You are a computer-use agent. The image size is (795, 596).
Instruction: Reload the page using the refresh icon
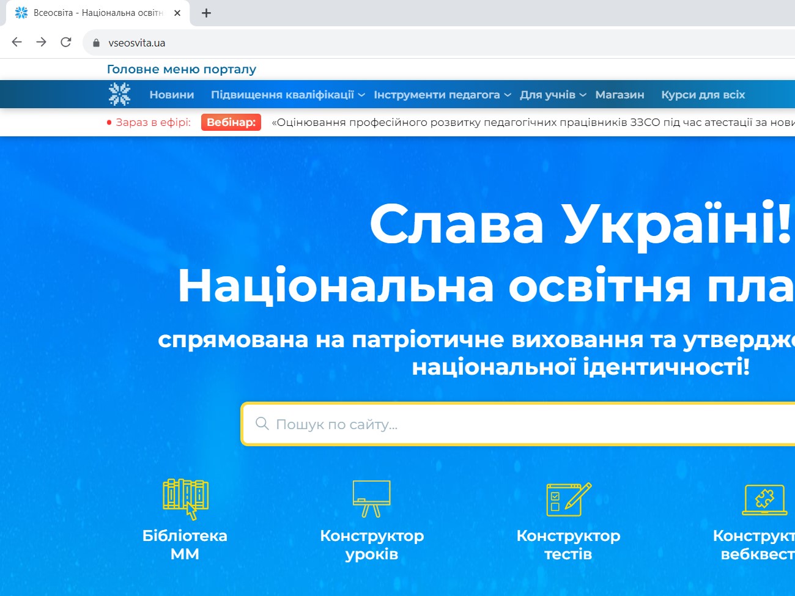click(65, 42)
